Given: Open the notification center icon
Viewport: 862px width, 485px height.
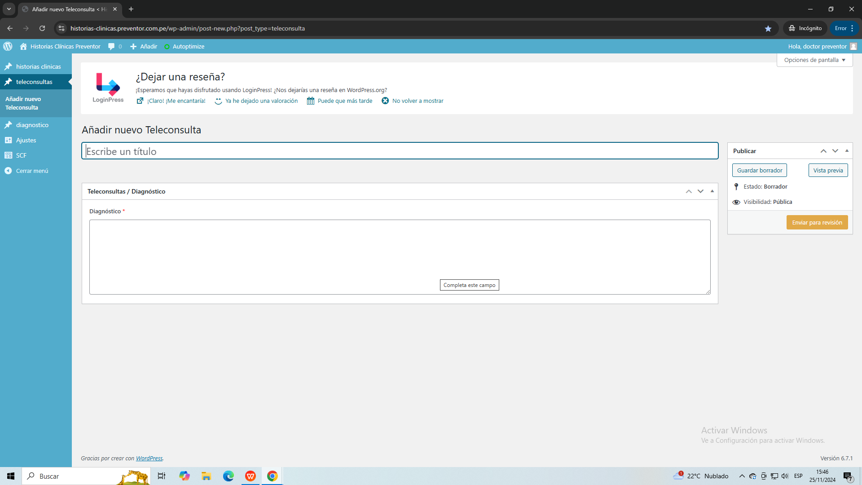Looking at the screenshot, I should click(848, 476).
